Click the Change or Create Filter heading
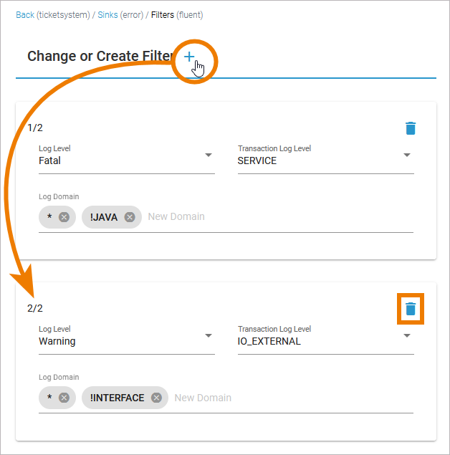 click(100, 57)
